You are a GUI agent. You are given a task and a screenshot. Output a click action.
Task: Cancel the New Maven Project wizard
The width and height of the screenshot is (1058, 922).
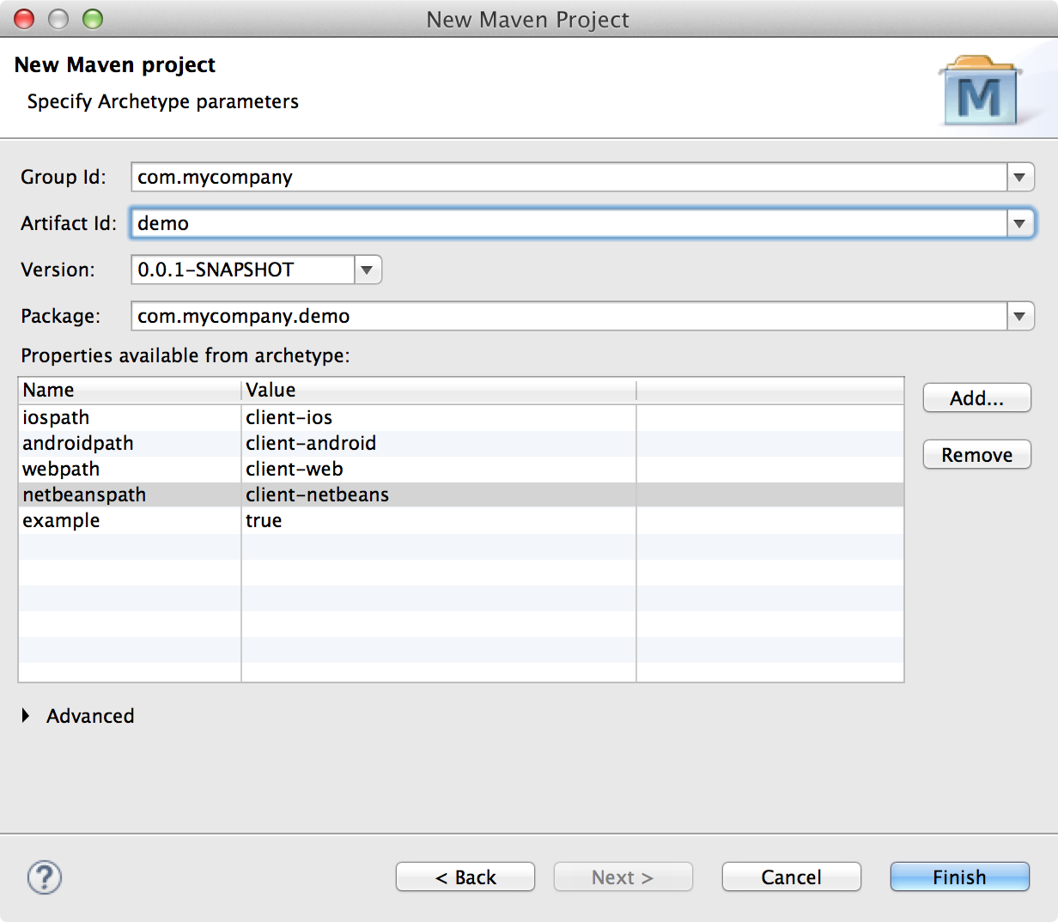click(791, 877)
